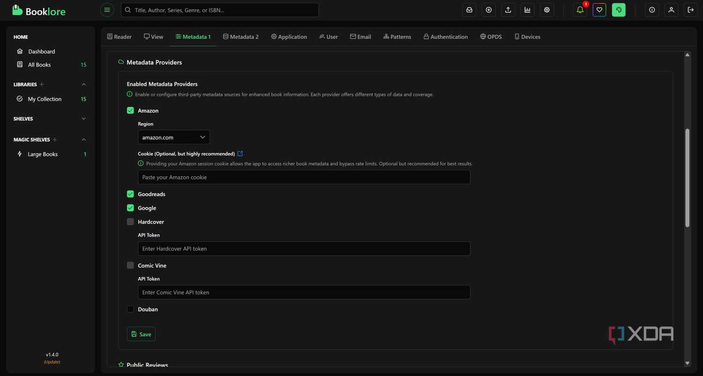Open the Authentication tab

446,37
